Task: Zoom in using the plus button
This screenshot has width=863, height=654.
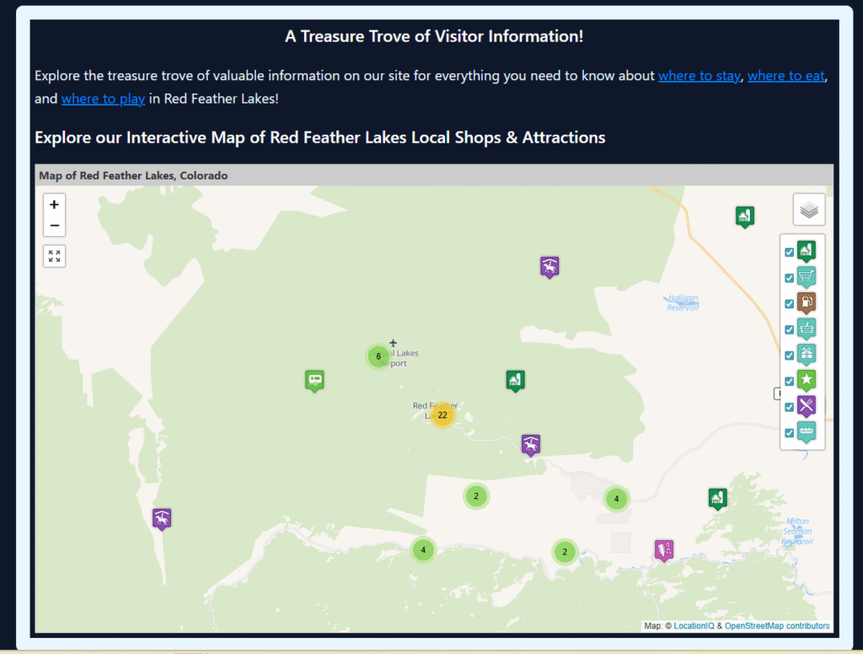Action: 54,203
